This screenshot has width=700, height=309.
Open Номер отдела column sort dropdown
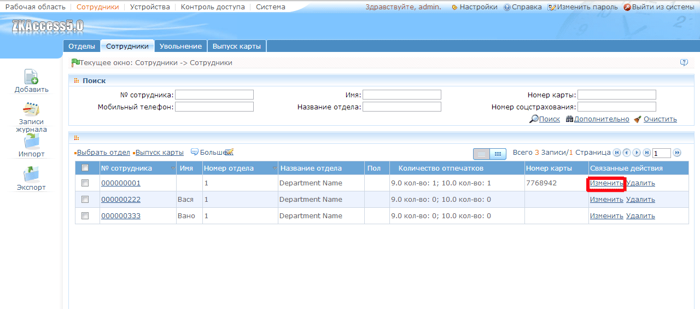click(275, 168)
